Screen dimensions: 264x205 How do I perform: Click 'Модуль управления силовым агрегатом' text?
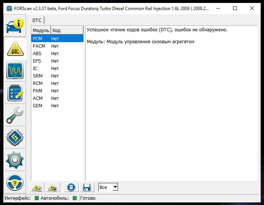[x=150, y=42]
